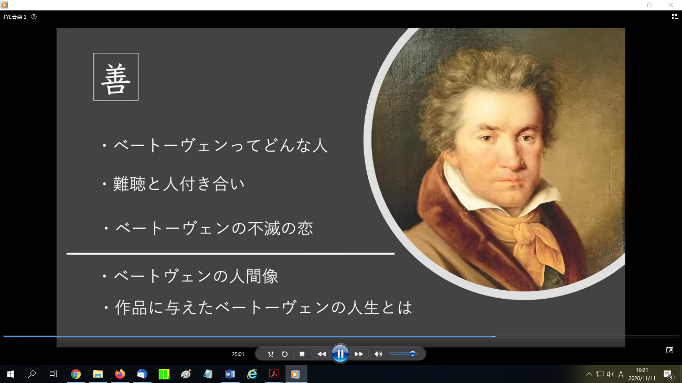Open the paint palette app on taskbar

[186, 374]
